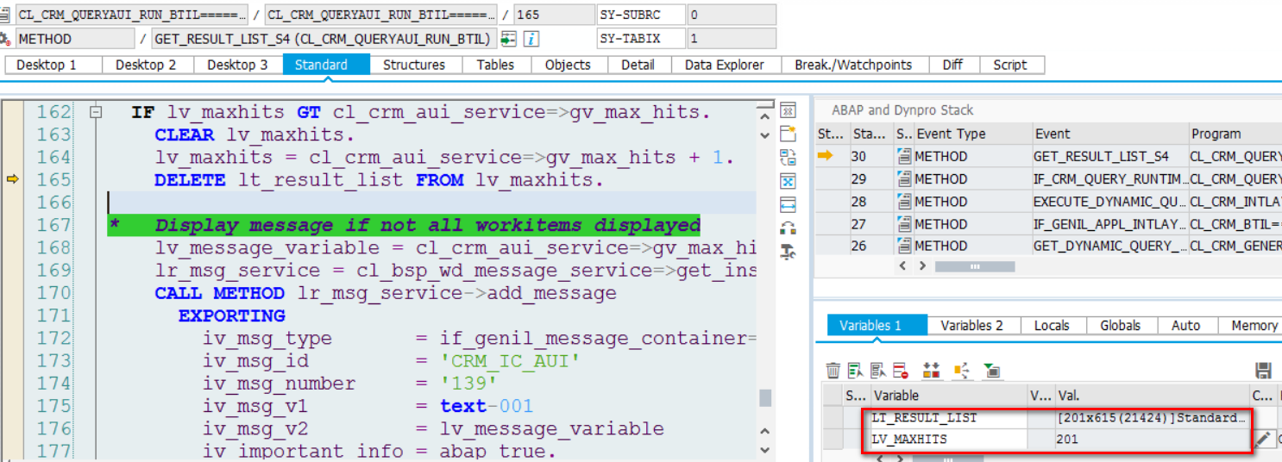The image size is (1282, 462).
Task: Click the Replace Tool icon beside the editor
Action: 787,157
